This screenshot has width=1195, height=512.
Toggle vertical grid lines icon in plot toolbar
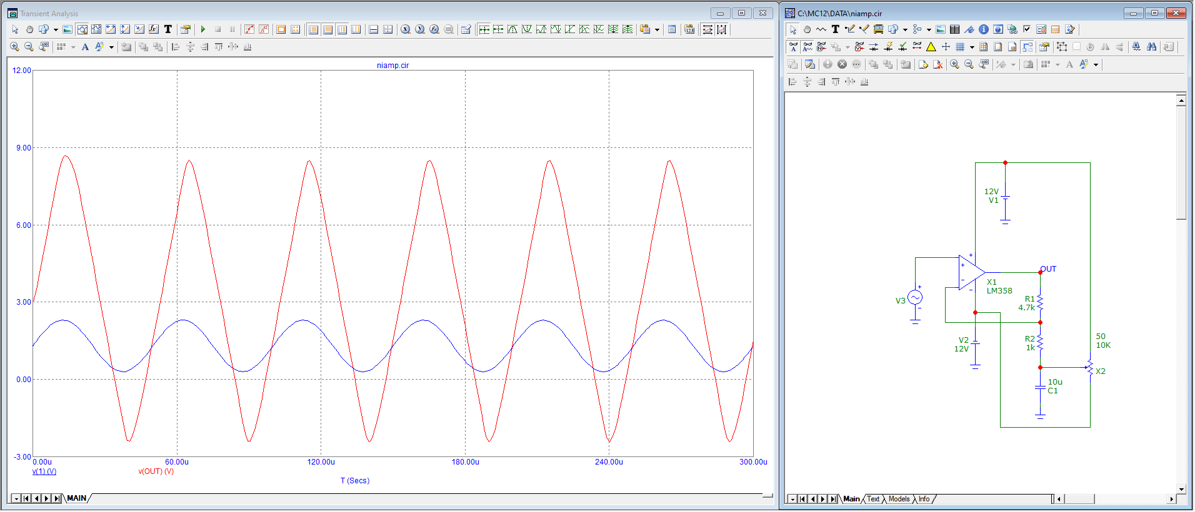[x=313, y=29]
